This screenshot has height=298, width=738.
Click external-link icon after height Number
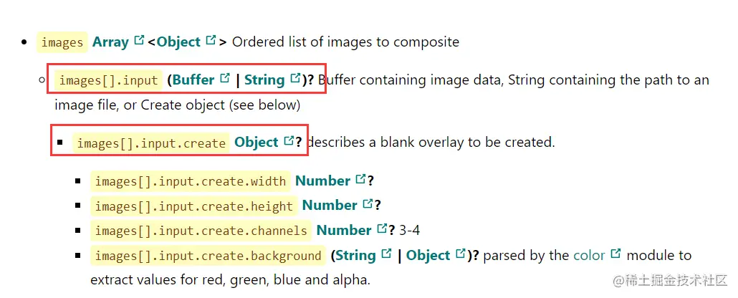[x=368, y=203]
